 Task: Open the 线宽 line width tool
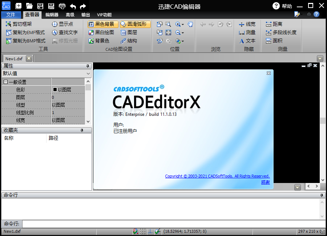247,24
